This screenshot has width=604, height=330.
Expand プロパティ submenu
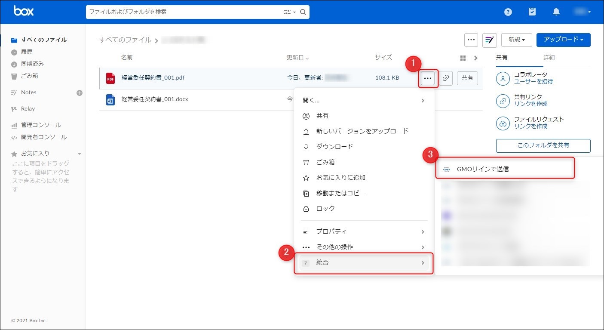coord(364,231)
